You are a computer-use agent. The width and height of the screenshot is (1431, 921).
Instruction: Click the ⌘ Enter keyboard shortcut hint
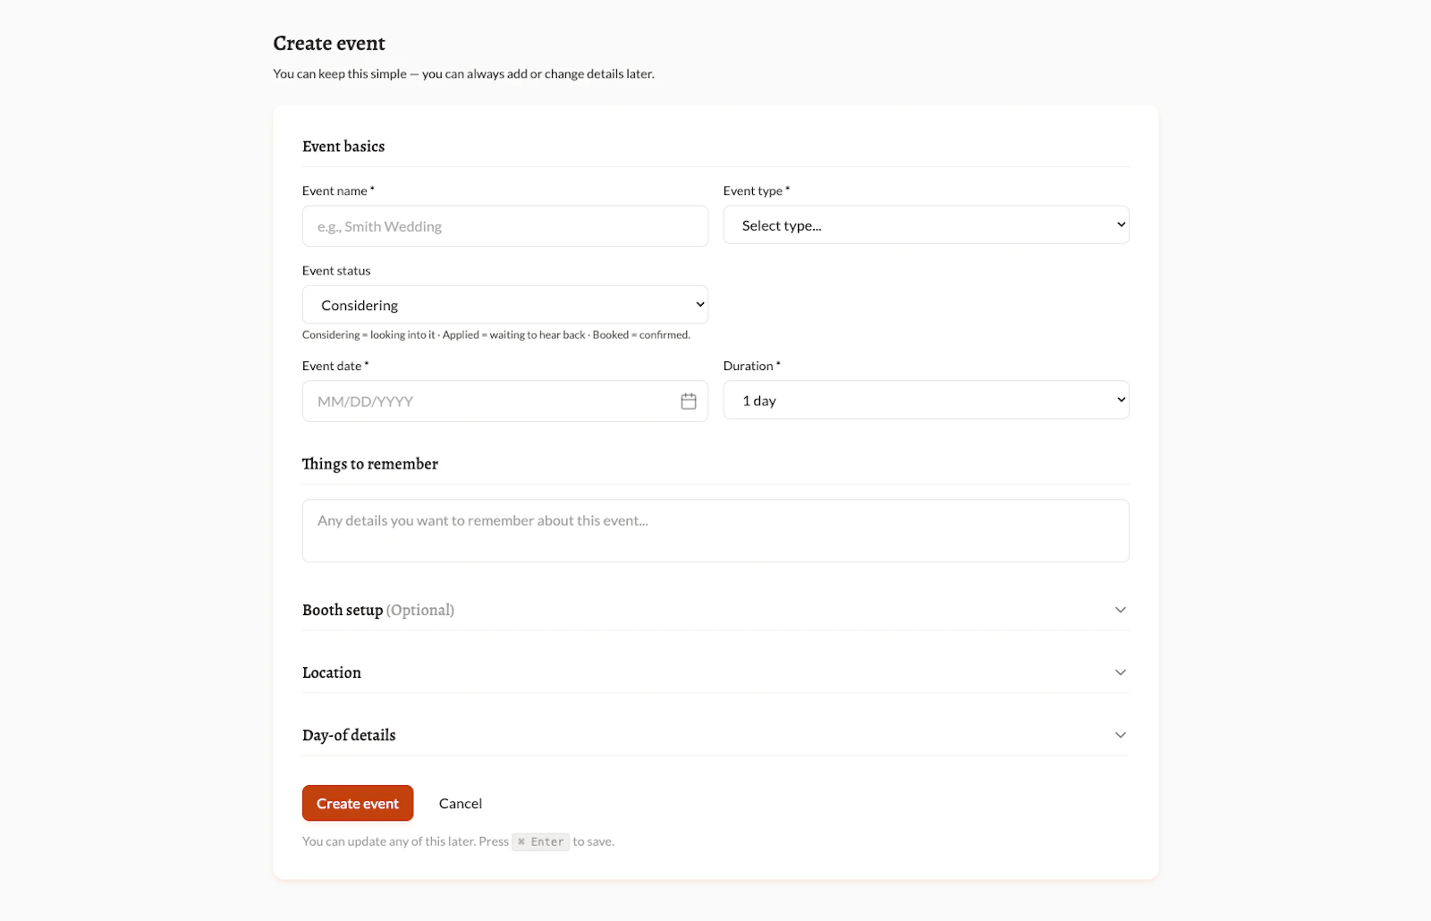pos(540,841)
